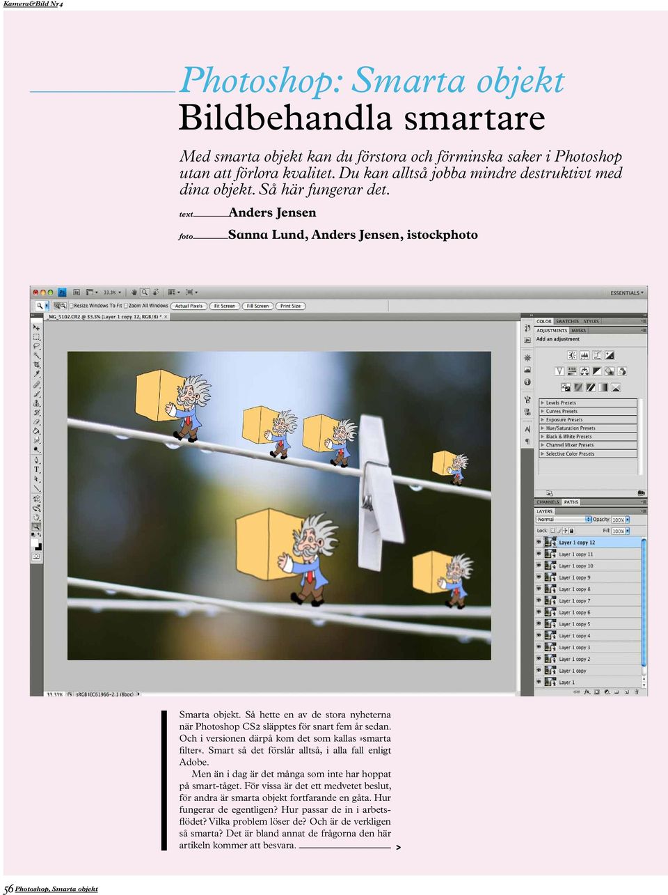The height and width of the screenshot is (895, 668).
Task: Select the Crop tool
Action: (36, 364)
